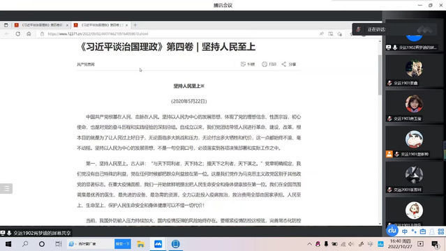Open the tab actions icon left of tabs
Viewport: 446px width, 251px height.
[6, 25]
